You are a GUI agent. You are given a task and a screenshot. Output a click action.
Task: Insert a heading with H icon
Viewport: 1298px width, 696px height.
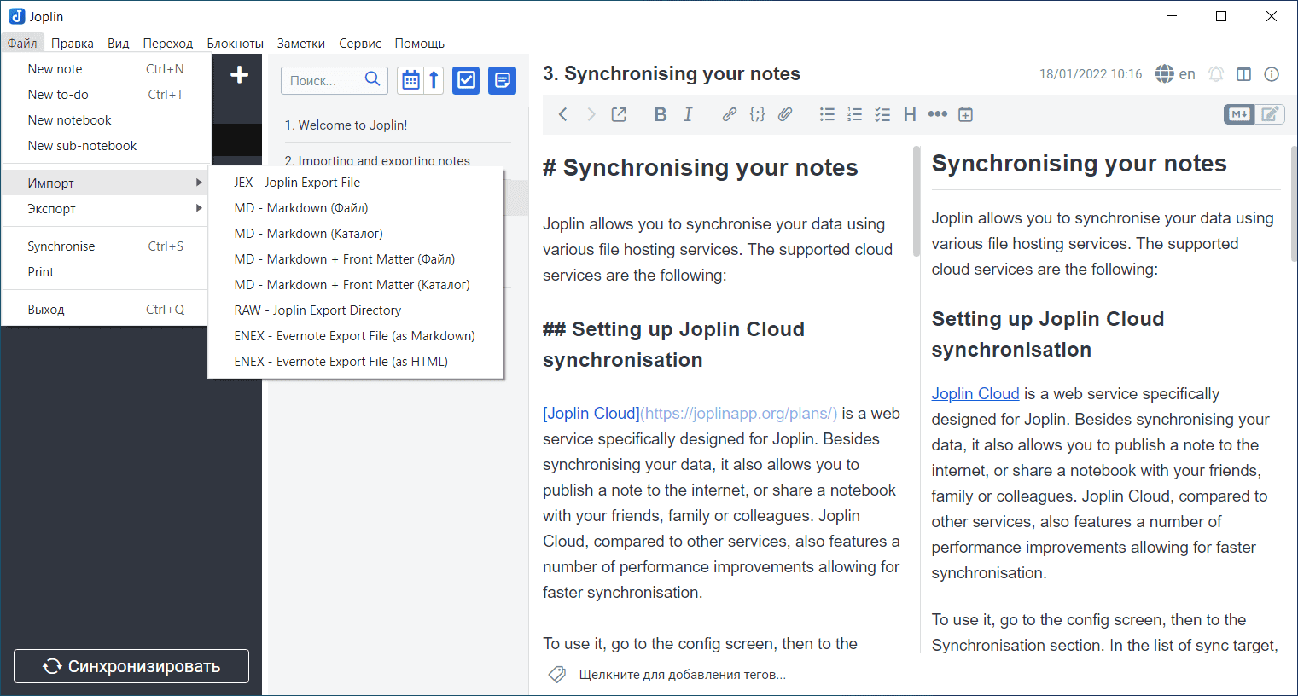click(910, 114)
